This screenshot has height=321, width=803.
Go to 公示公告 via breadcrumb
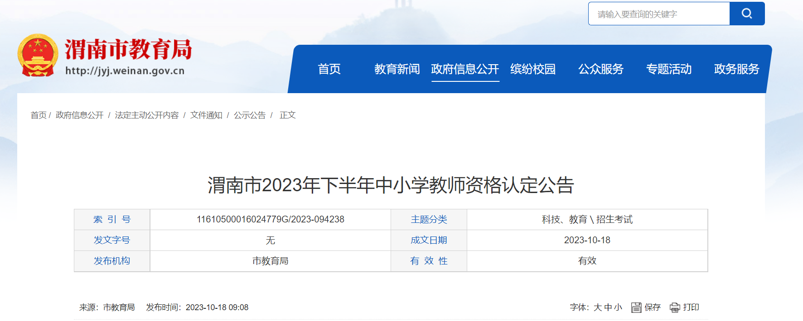(x=250, y=115)
